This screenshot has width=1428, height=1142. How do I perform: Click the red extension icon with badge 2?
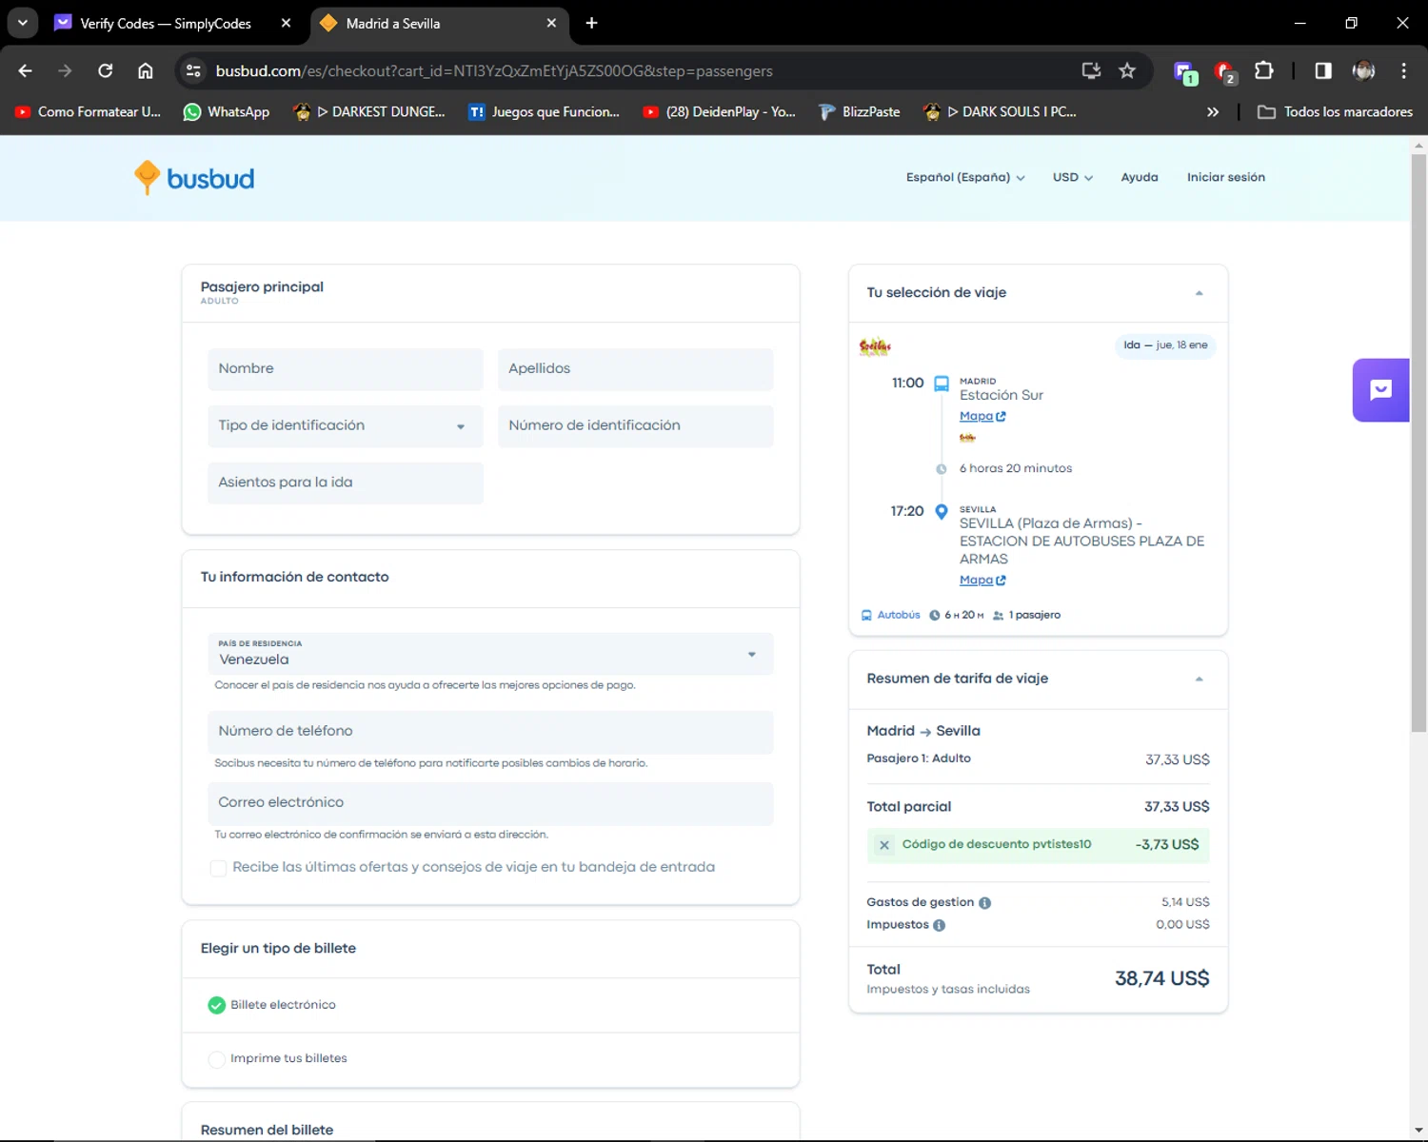pos(1225,71)
